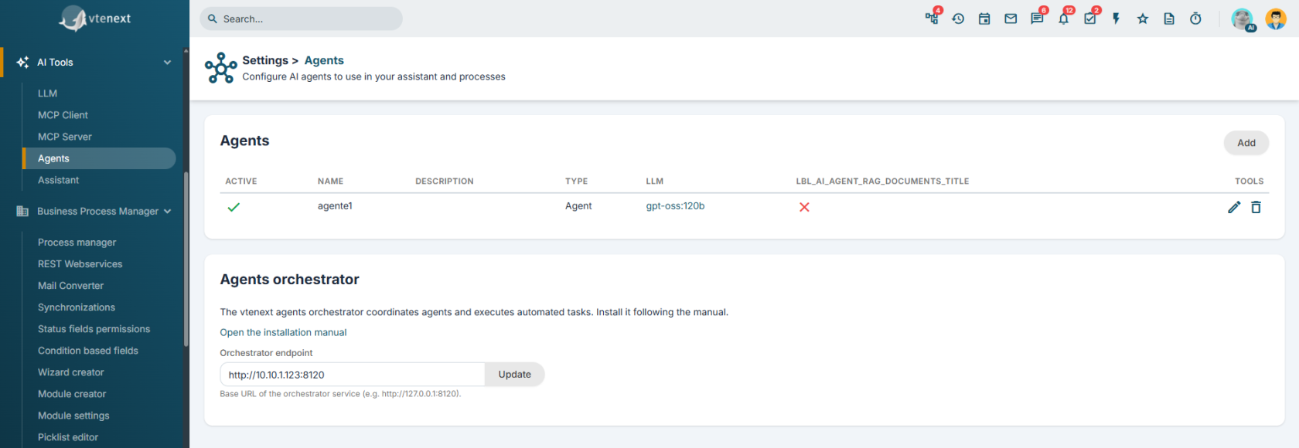
Task: Open the chat messages icon
Action: pyautogui.click(x=1037, y=19)
